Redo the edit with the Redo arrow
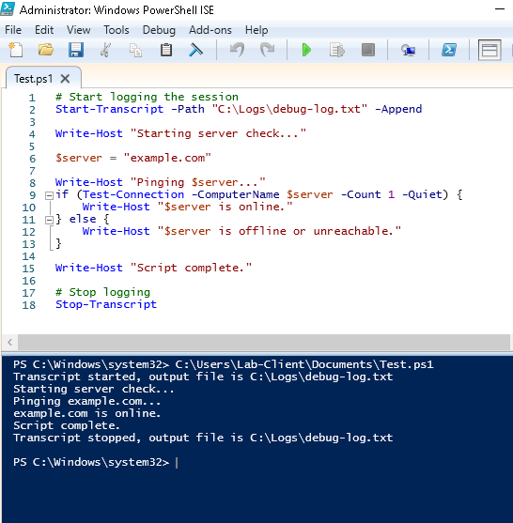This screenshot has height=523, width=513. [x=267, y=51]
